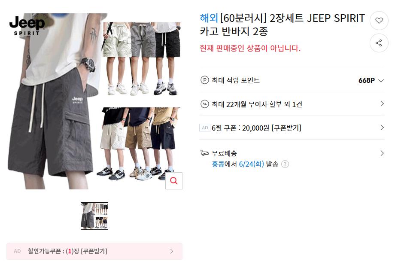Click the 해외 label in product title

coord(209,18)
